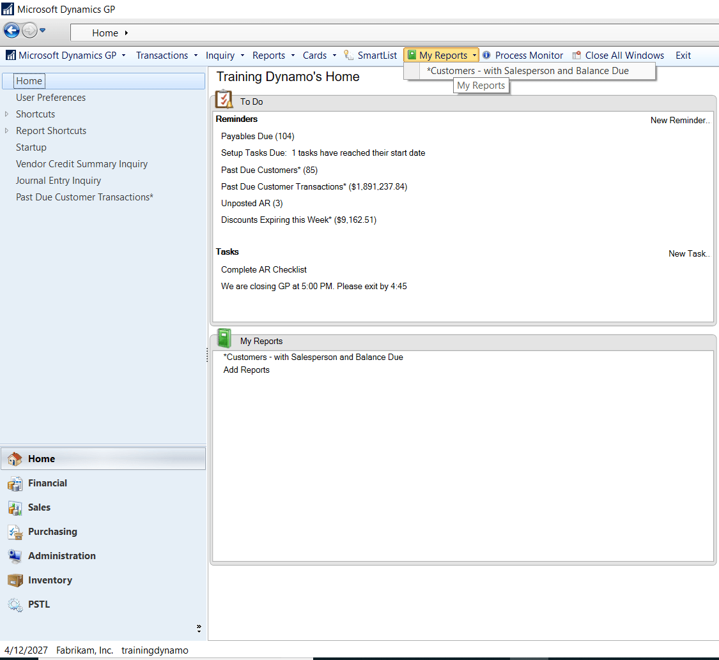Expand the Report Shortcuts tree node
719x660 pixels.
7,130
